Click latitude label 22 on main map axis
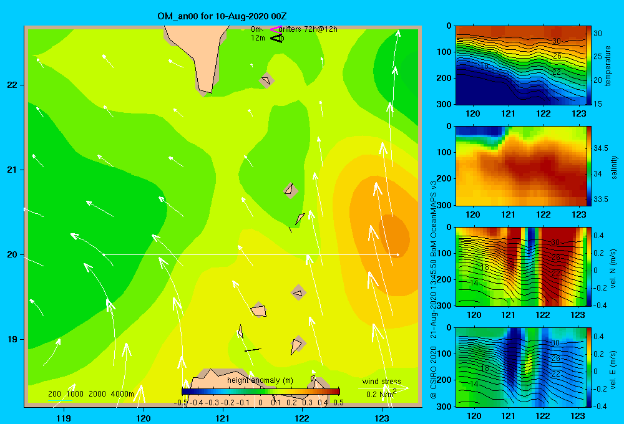 tap(12, 85)
